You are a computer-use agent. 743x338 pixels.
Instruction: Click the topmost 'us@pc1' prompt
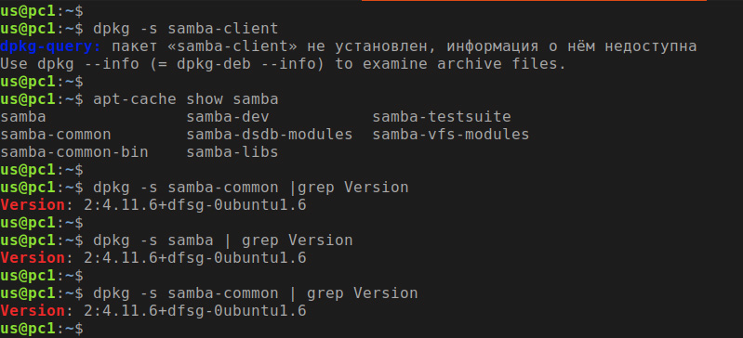click(x=28, y=10)
